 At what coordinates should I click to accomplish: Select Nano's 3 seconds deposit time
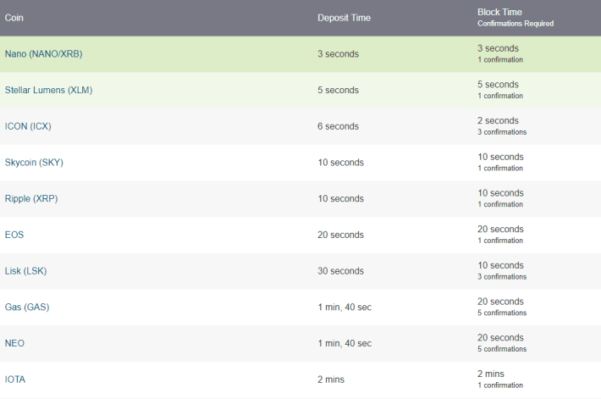(338, 54)
